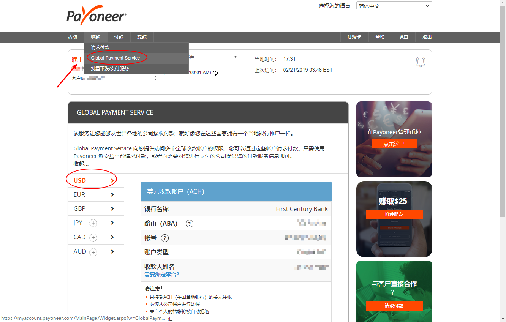Select the CAD currency tab
This screenshot has width=506, height=322.
[x=96, y=237]
